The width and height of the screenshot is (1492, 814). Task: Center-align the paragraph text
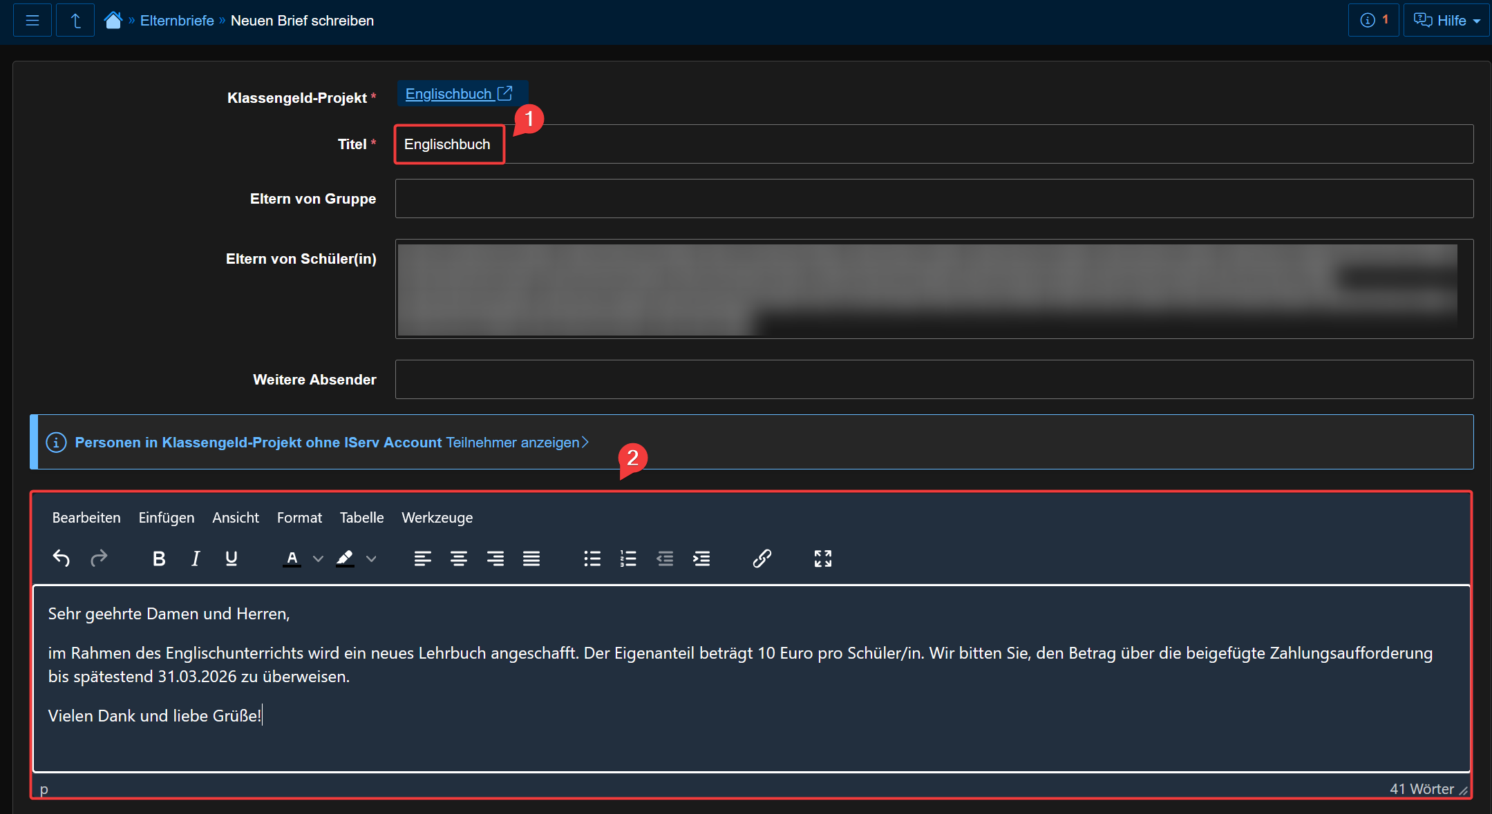459,559
